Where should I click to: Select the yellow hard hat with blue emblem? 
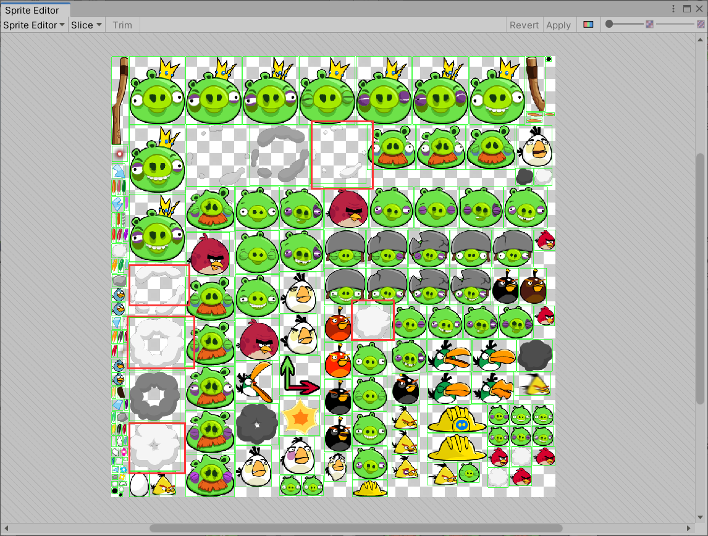click(457, 419)
